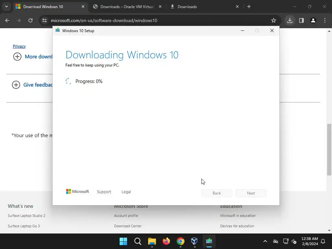This screenshot has width=332, height=249.
Task: Close the Oracle VM VirtualBox tab
Action: [x=160, y=7]
